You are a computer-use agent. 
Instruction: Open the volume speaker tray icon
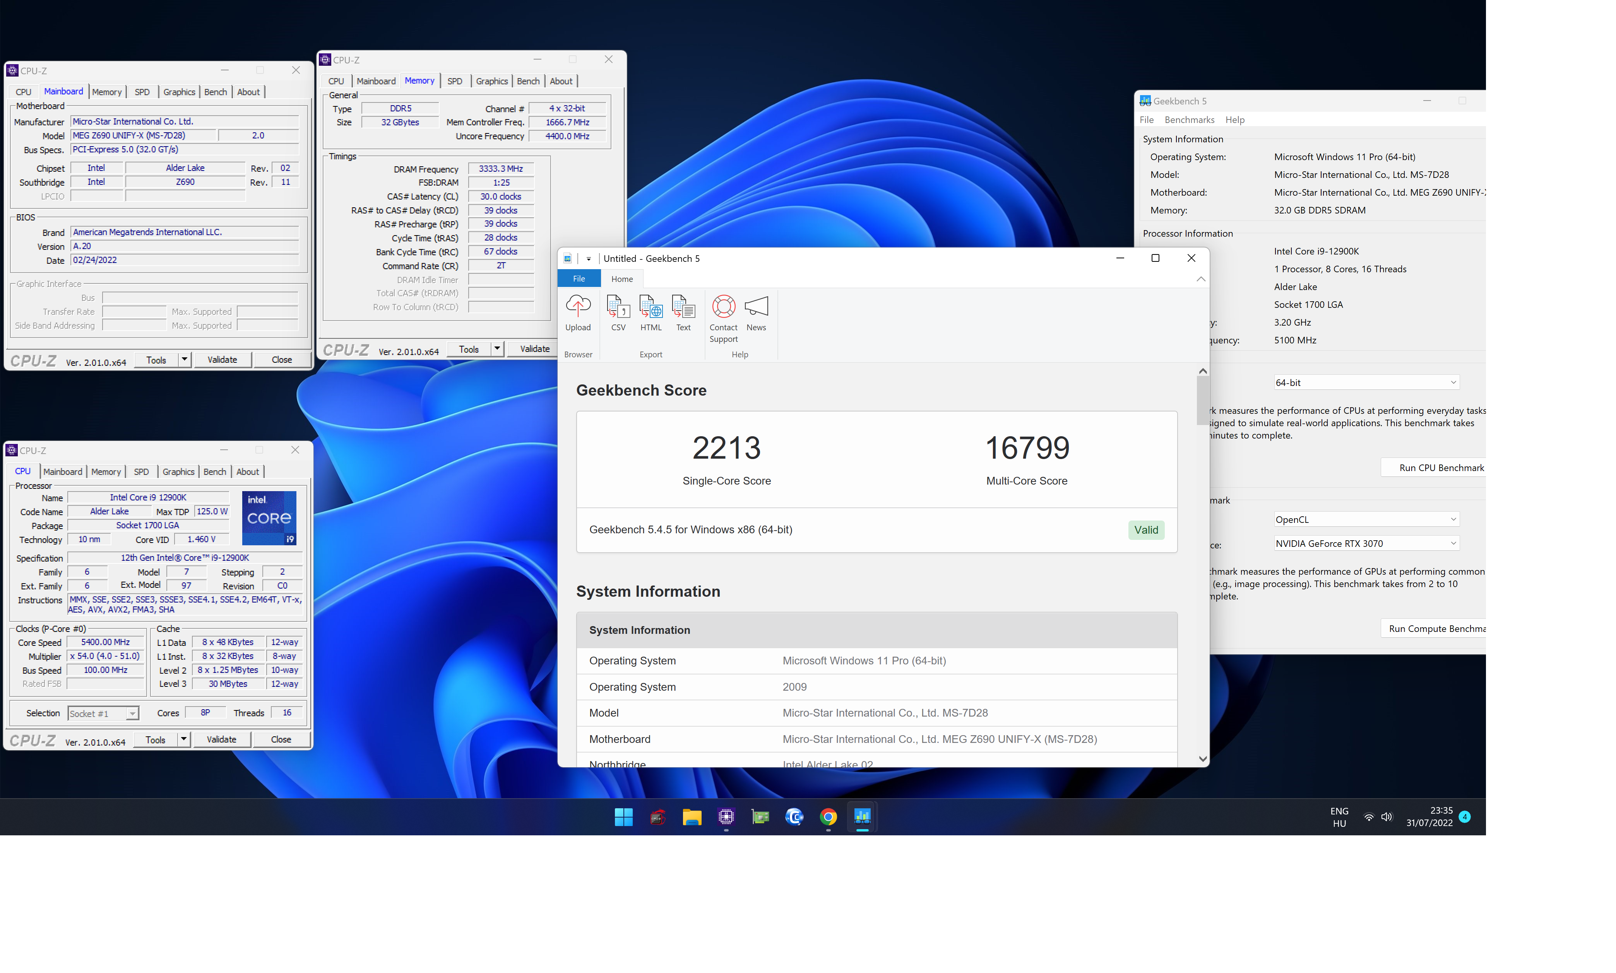pyautogui.click(x=1387, y=817)
